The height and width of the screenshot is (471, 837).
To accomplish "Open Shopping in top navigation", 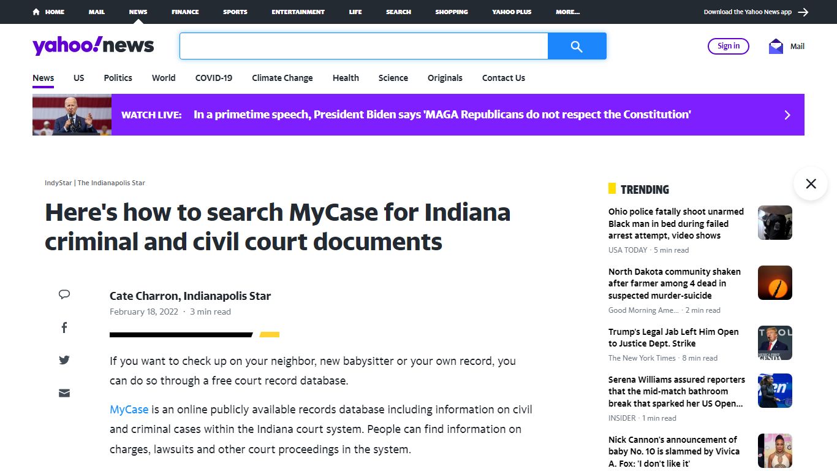I will pyautogui.click(x=452, y=12).
